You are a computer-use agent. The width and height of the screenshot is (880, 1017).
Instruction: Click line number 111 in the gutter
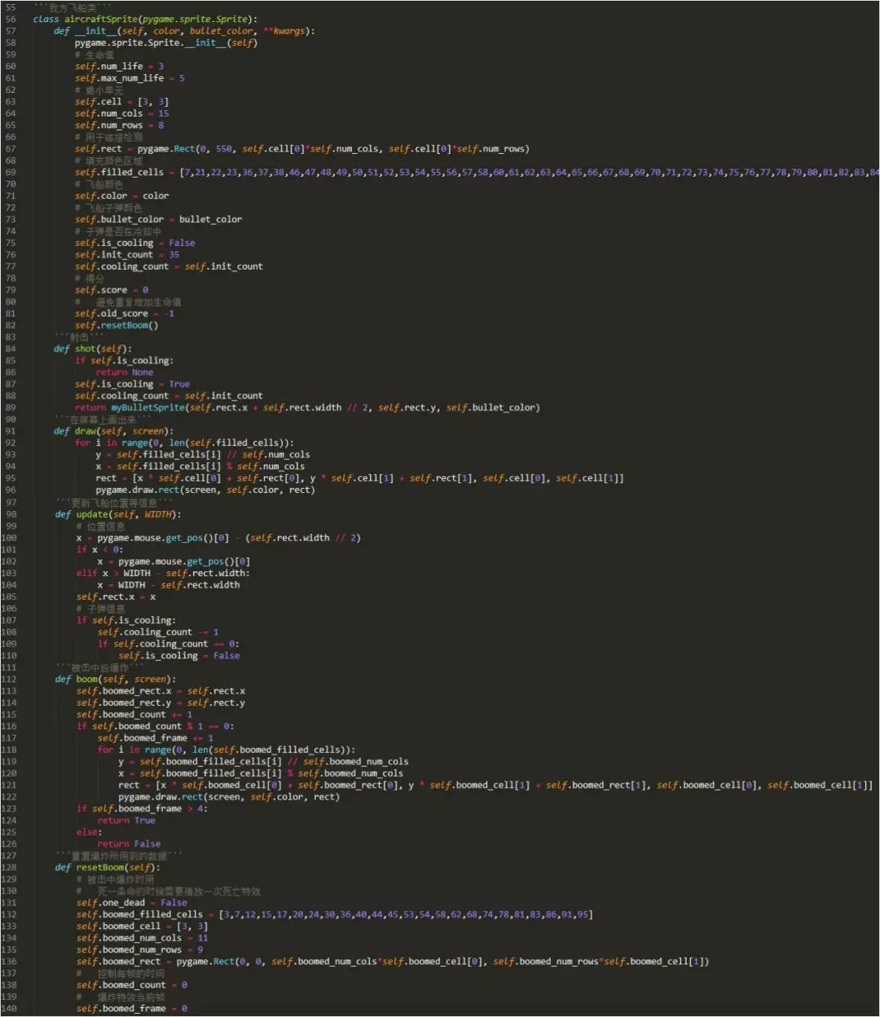(x=9, y=667)
